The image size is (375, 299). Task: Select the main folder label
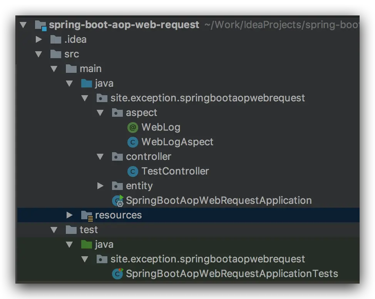90,69
